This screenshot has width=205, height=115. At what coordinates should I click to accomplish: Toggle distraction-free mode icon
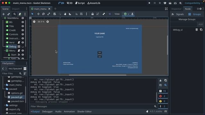point(166,9)
